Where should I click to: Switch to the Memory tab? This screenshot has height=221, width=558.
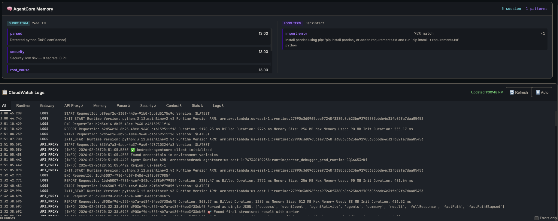(x=100, y=106)
